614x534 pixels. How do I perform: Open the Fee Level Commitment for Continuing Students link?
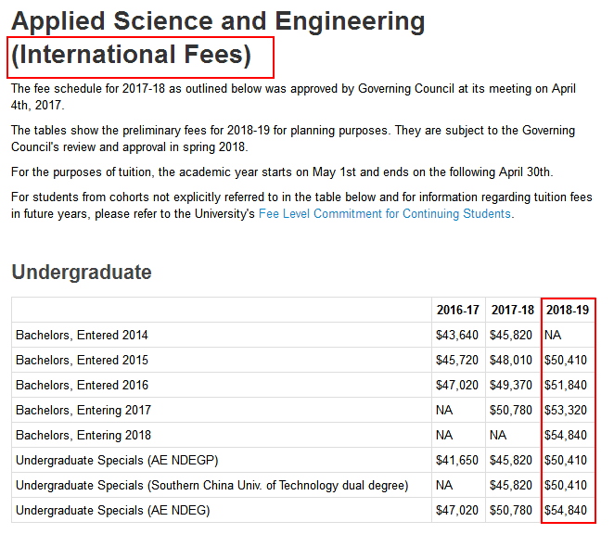click(386, 214)
